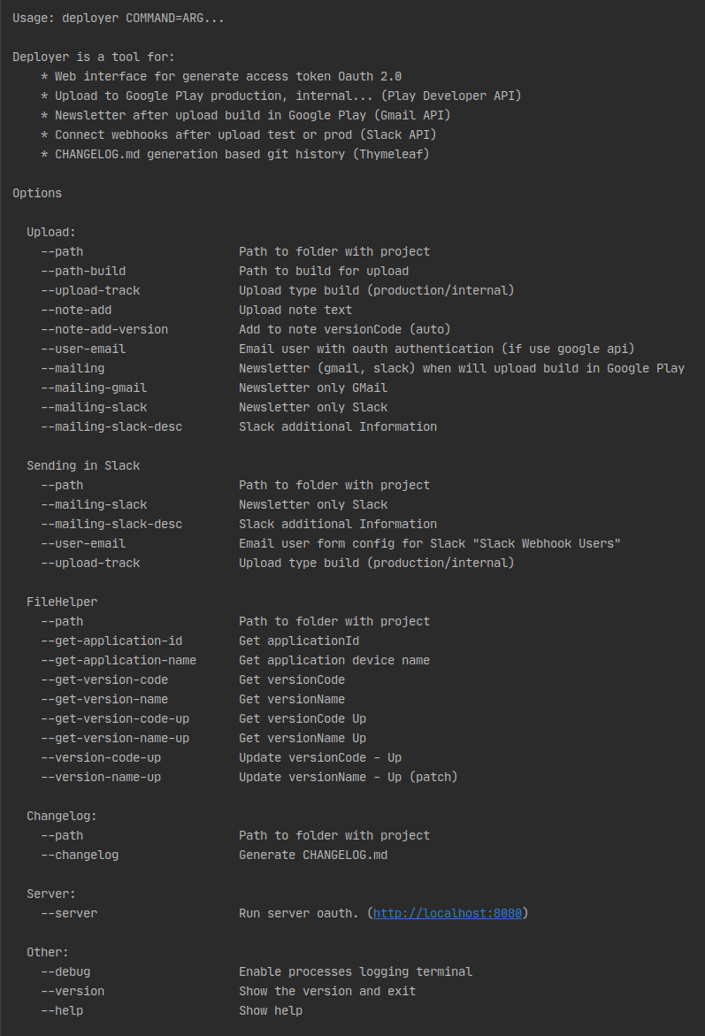
Task: Click the --debug option text
Action: coord(66,971)
